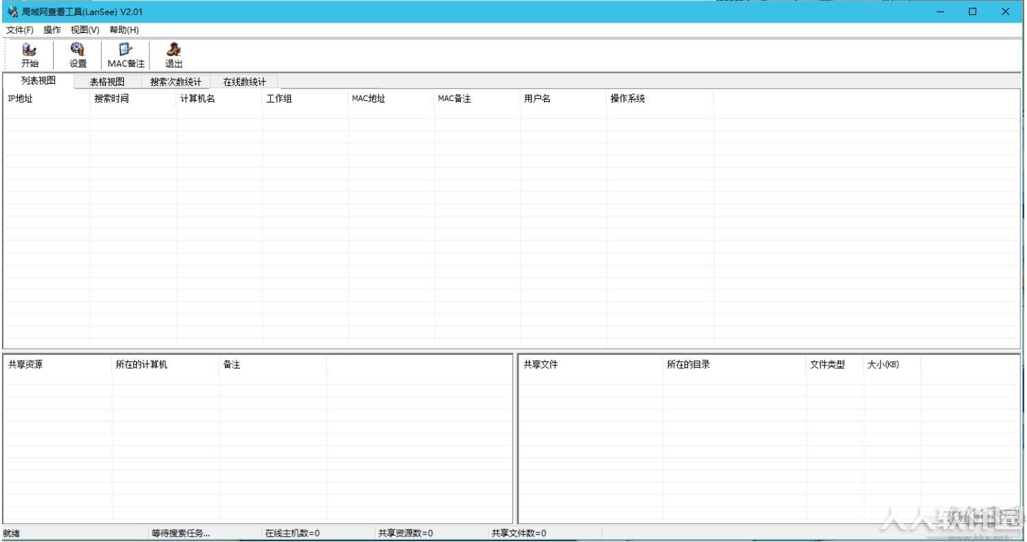The image size is (1027, 542).
Task: Click the 等待搜索任务... status text
Action: 181,533
